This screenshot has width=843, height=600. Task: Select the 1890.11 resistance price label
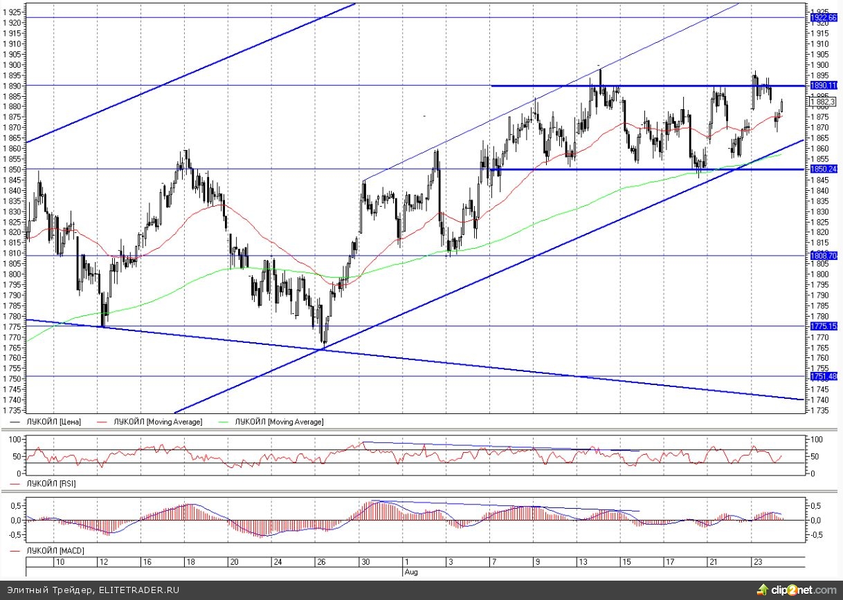coord(823,86)
